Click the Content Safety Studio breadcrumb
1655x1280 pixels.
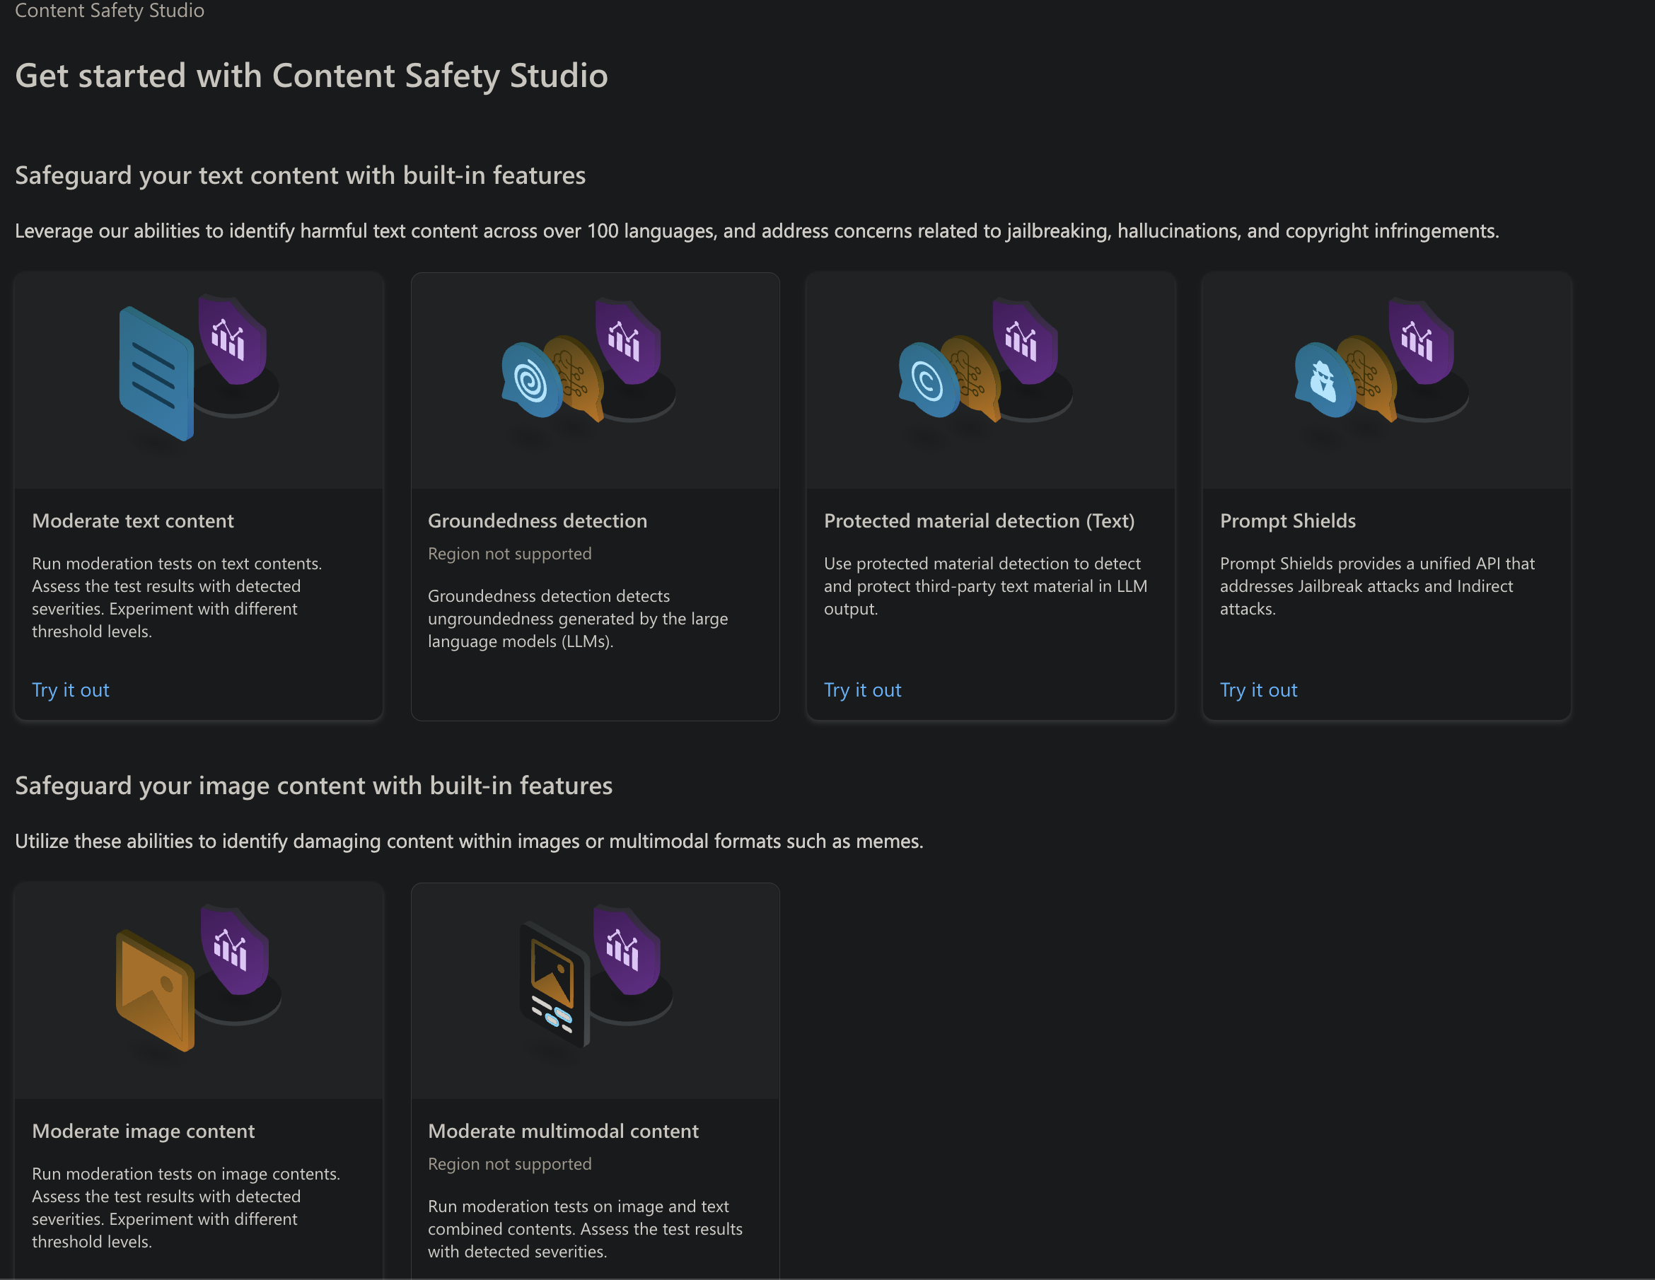point(110,11)
